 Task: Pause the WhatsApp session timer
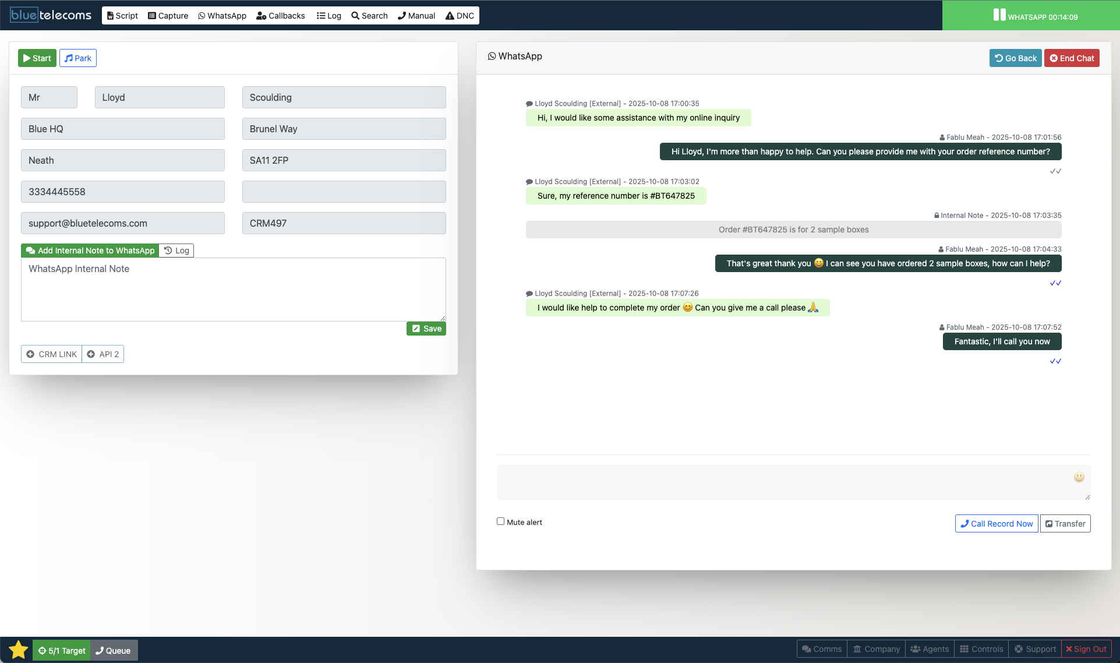tap(1000, 14)
